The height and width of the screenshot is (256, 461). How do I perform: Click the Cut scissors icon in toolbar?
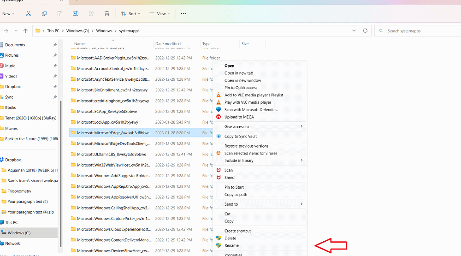(29, 13)
